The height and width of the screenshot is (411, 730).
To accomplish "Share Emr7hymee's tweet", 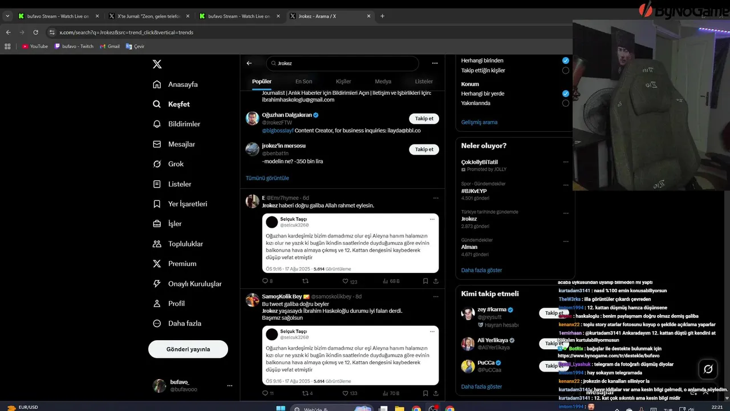I will click(436, 281).
